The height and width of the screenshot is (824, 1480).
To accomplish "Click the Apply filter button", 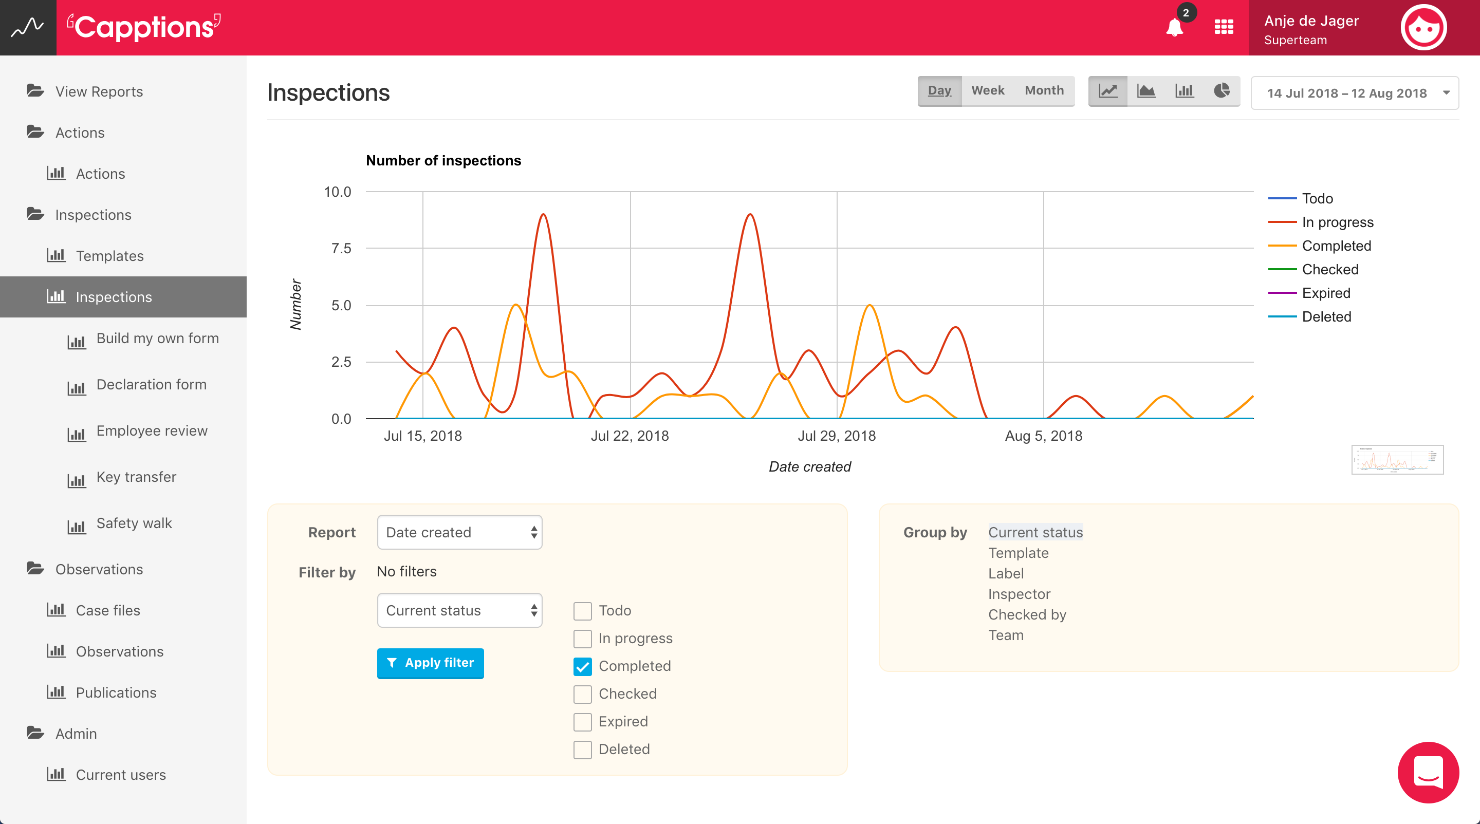I will pos(430,663).
